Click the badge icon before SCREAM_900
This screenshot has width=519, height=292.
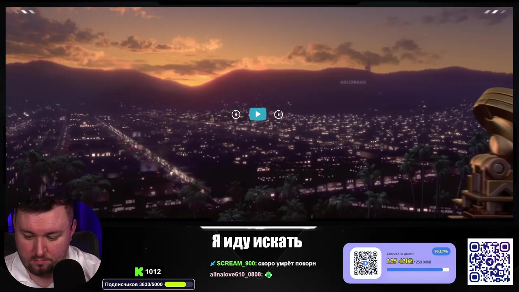pyautogui.click(x=212, y=264)
